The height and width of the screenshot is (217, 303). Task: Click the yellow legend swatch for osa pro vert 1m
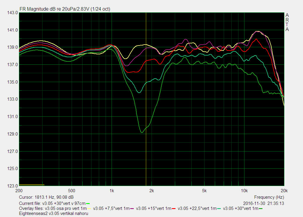pos(89,209)
